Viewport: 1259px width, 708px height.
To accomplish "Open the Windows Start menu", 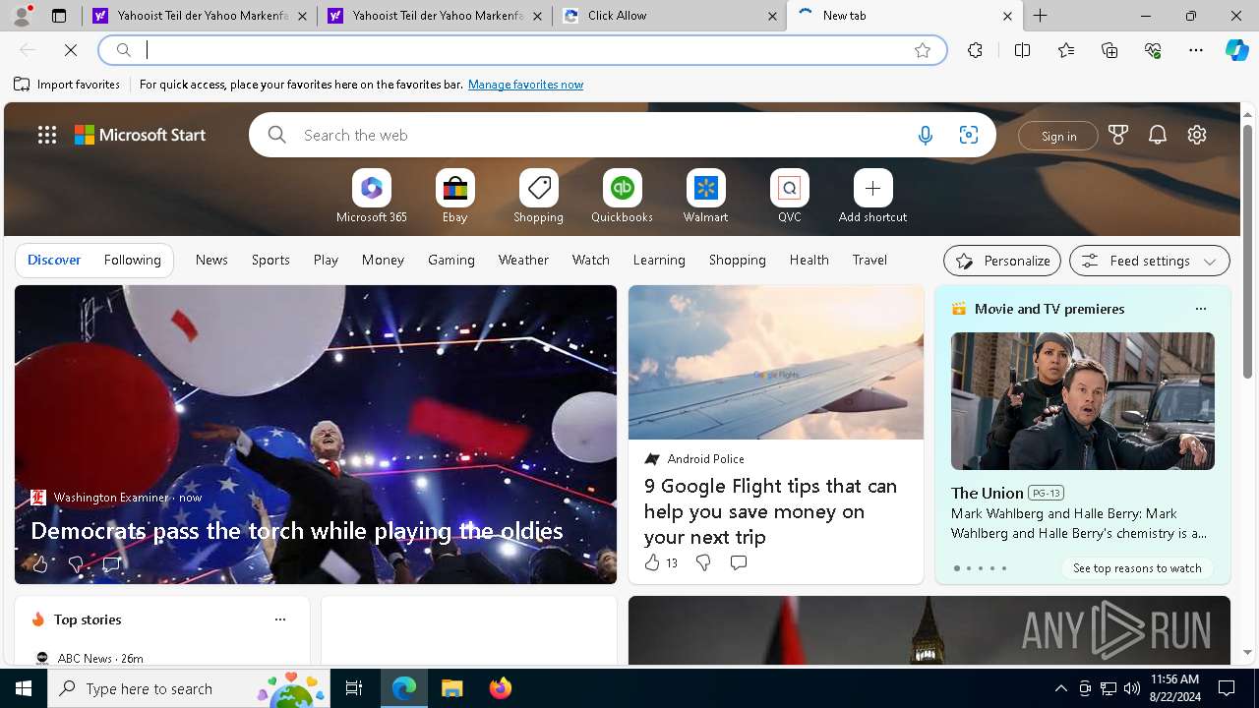I will [24, 688].
